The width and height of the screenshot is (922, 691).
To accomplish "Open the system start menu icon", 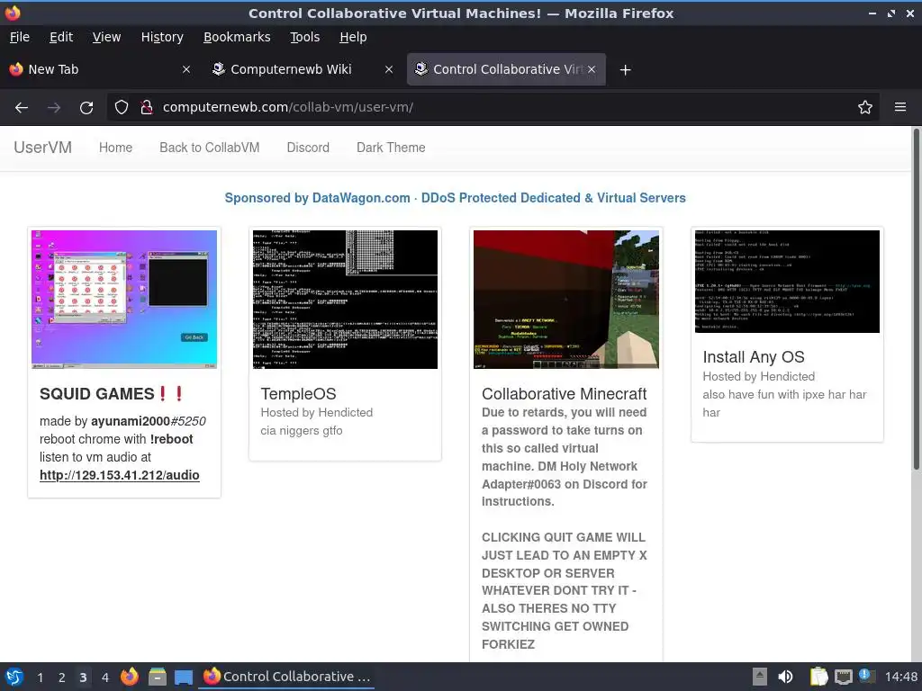I will tap(14, 677).
